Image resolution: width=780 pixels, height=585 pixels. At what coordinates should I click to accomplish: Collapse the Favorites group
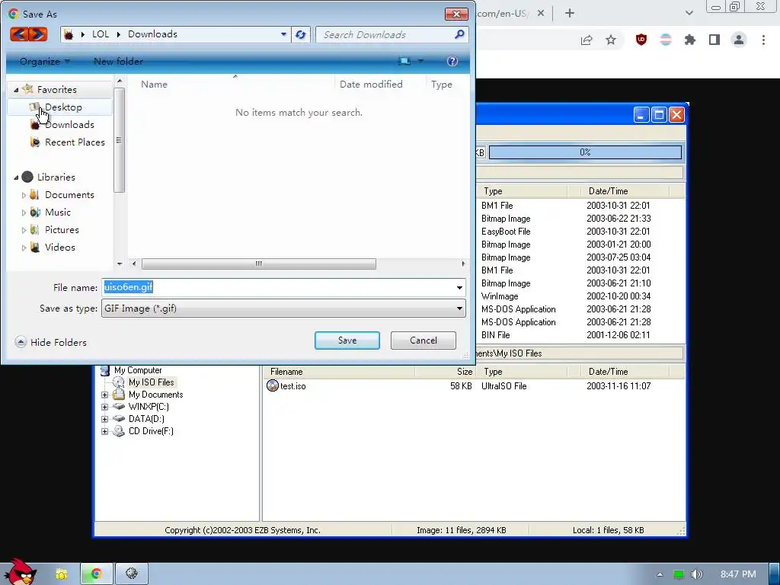coord(17,90)
